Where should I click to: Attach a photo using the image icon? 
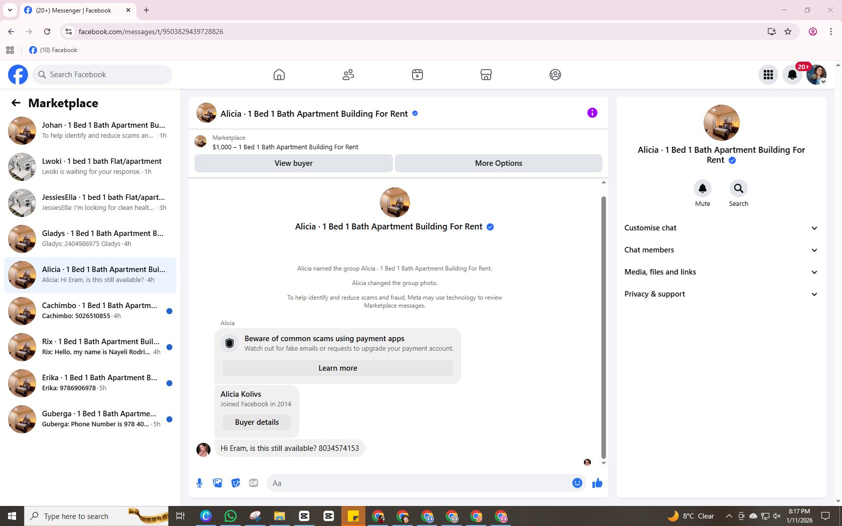pyautogui.click(x=218, y=483)
